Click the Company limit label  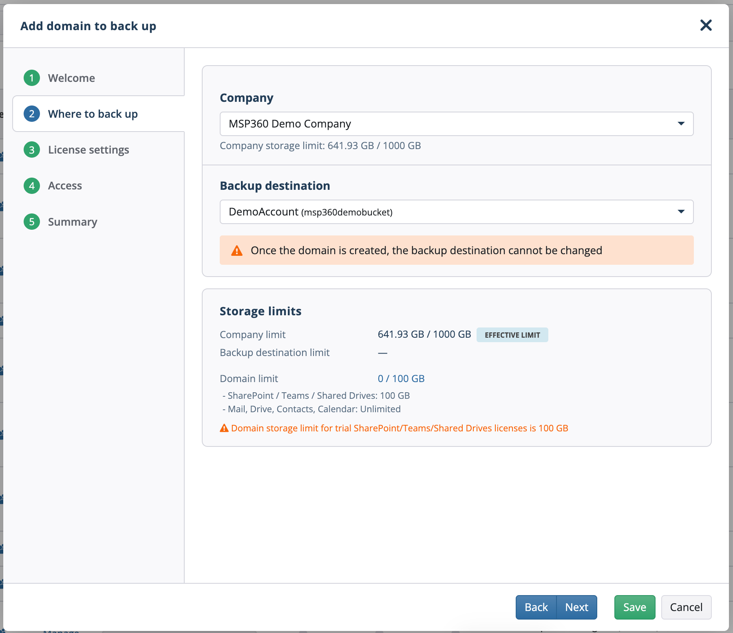tap(253, 335)
